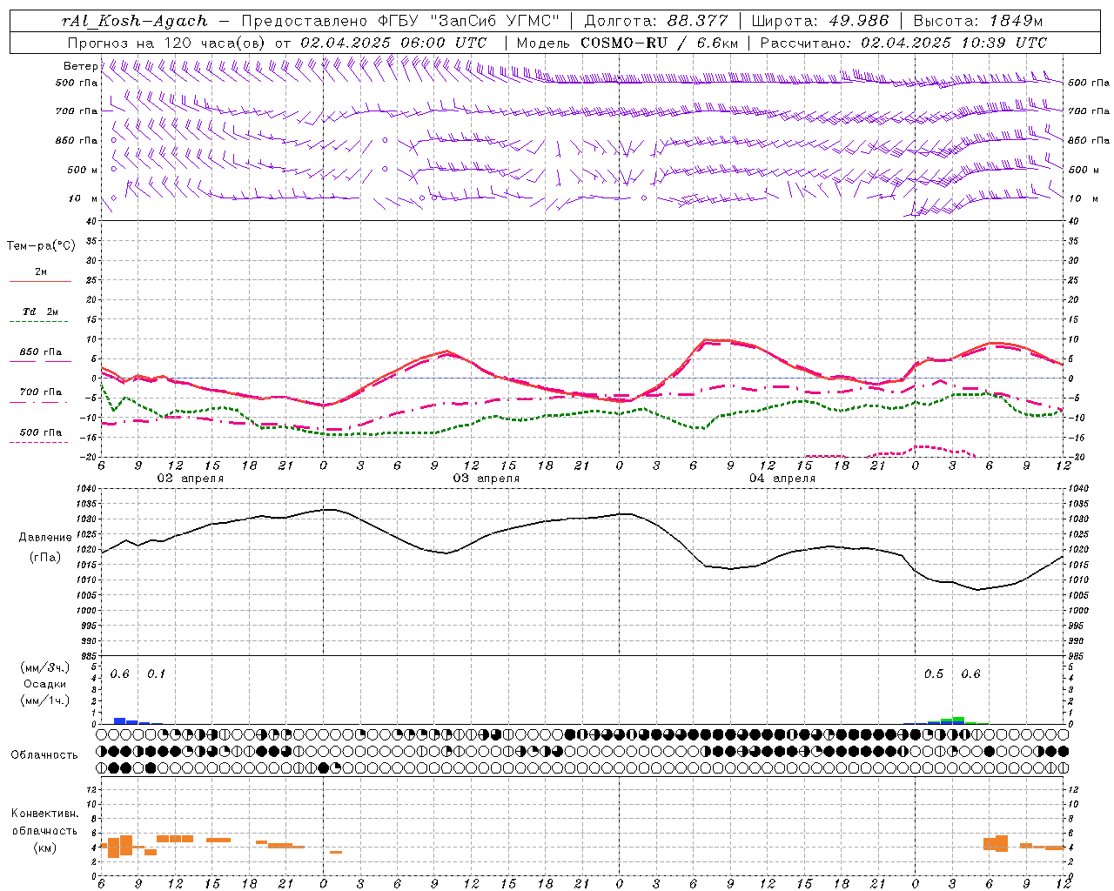Click the 02 апреля date label
1114x891 pixels.
click(x=190, y=479)
